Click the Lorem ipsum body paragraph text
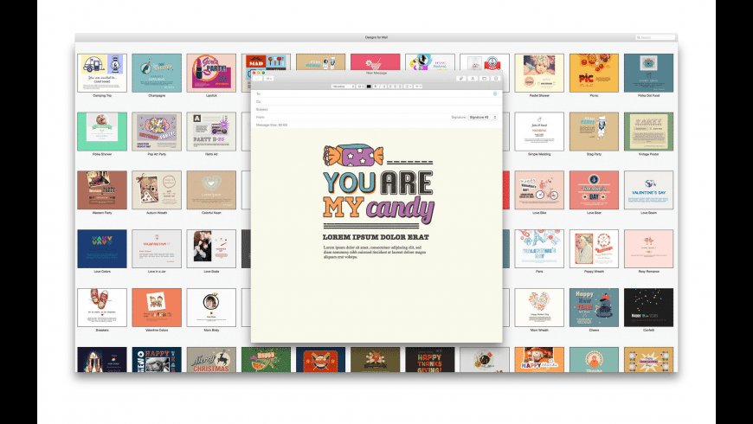Image resolution: width=753 pixels, height=424 pixels. [375, 252]
